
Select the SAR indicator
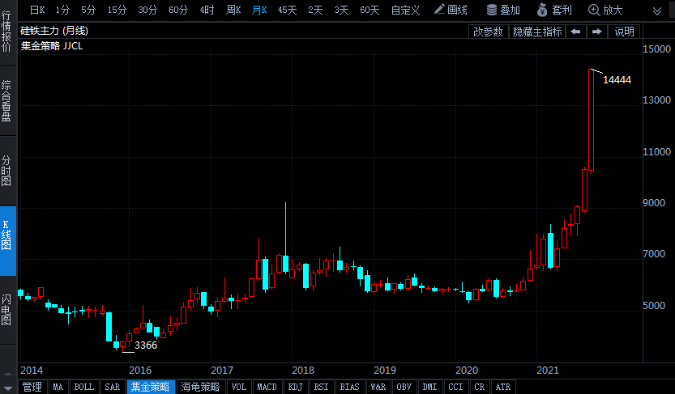[113, 387]
